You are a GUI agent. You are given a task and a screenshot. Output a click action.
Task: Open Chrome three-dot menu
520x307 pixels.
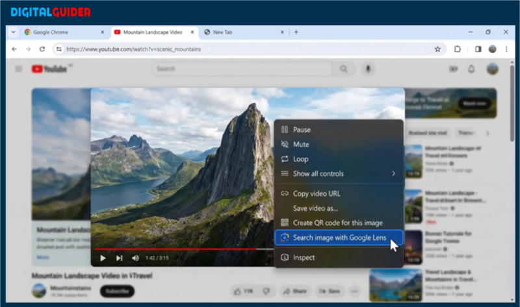(x=506, y=49)
